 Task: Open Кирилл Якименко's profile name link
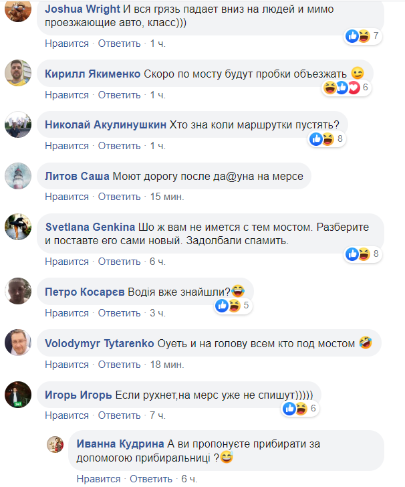92,74
